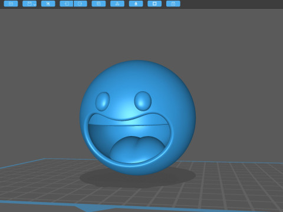283x212 pixels.
Task: Click the last toolbar button on the right
Action: click(173, 4)
